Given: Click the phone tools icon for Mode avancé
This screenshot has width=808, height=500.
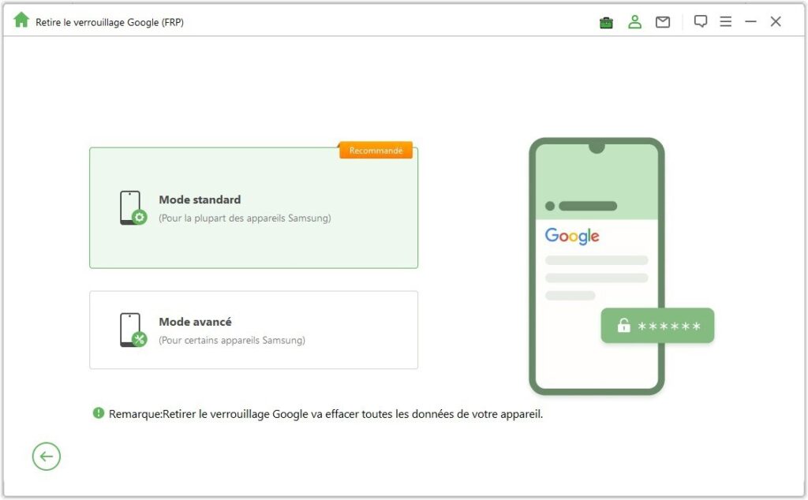Looking at the screenshot, I should 133,330.
